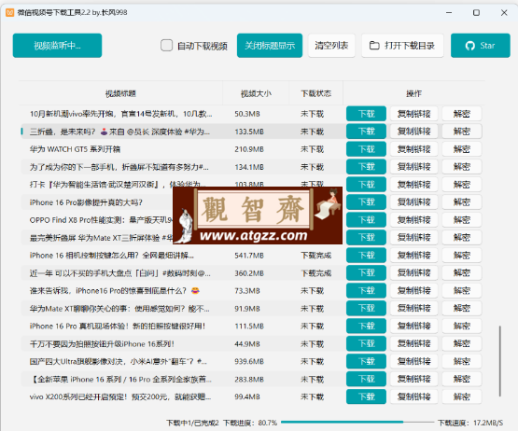Decrypt 千万不要因为拍照按钮 video
This screenshot has width=518, height=431.
point(461,344)
